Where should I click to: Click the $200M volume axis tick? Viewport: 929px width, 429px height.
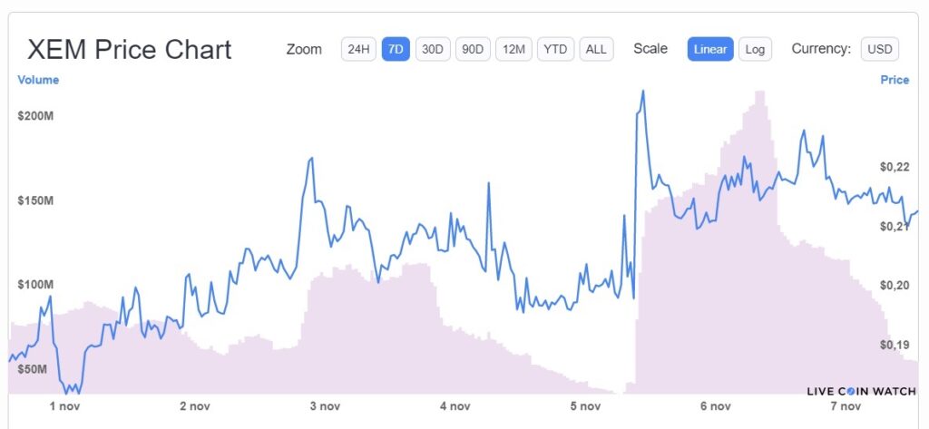[35, 117]
